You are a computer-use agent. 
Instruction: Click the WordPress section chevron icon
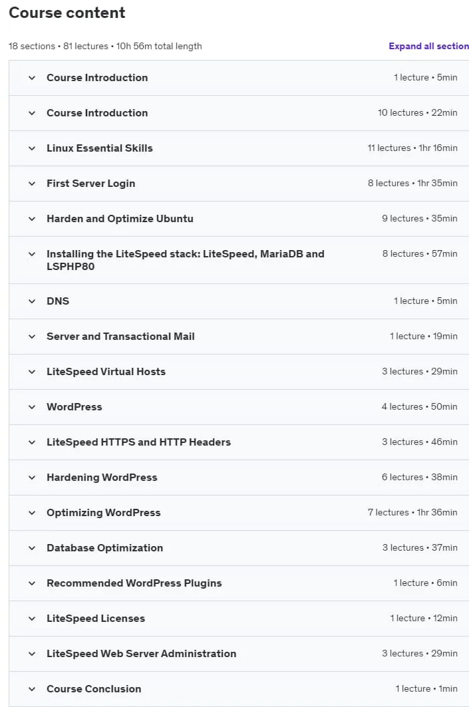point(32,406)
